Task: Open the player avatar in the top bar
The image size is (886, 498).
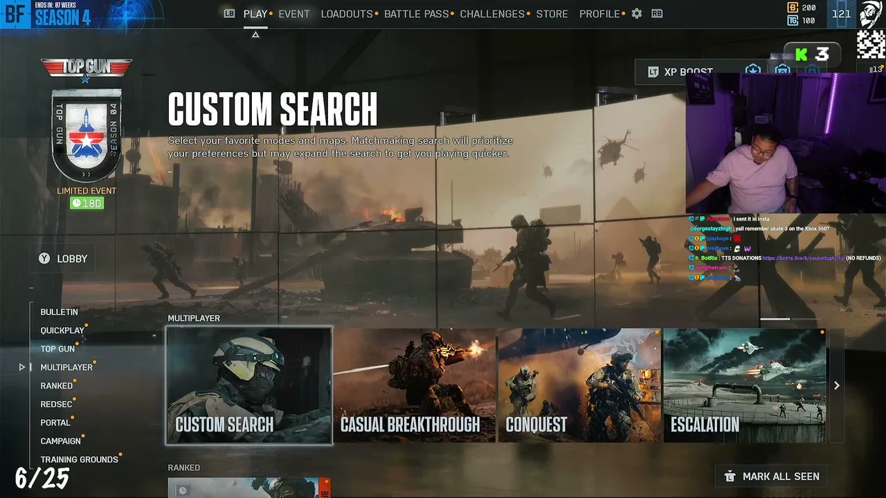Action: click(x=871, y=14)
